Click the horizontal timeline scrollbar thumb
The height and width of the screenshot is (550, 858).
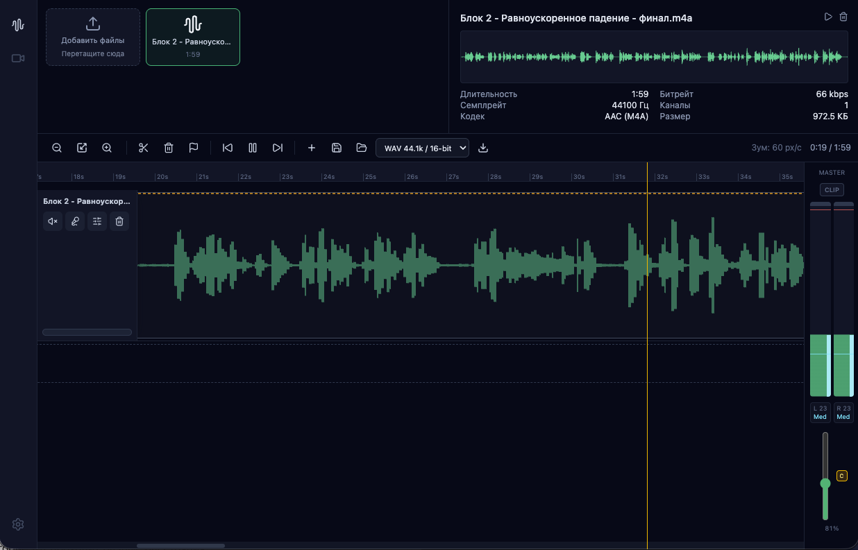[x=180, y=546]
